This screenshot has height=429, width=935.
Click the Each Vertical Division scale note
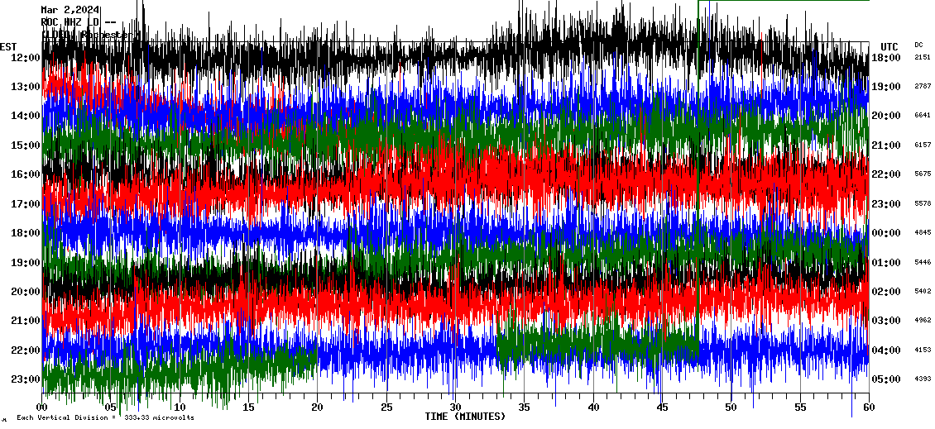[x=105, y=418]
